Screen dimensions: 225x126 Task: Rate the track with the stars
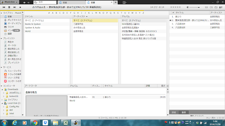(x=175, y=7)
